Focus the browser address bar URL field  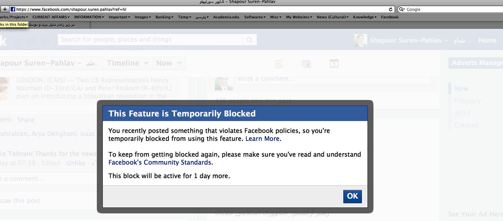coord(198,10)
